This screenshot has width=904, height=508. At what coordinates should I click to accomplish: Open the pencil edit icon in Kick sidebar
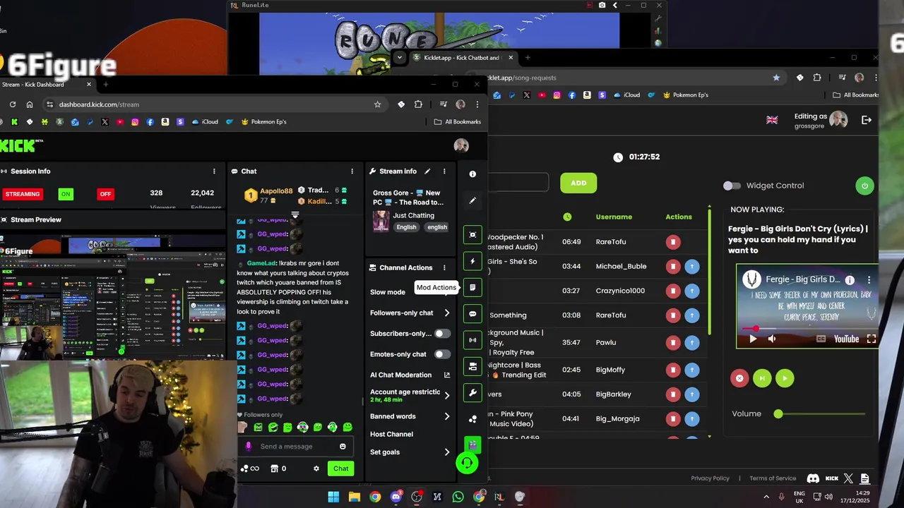pos(472,200)
